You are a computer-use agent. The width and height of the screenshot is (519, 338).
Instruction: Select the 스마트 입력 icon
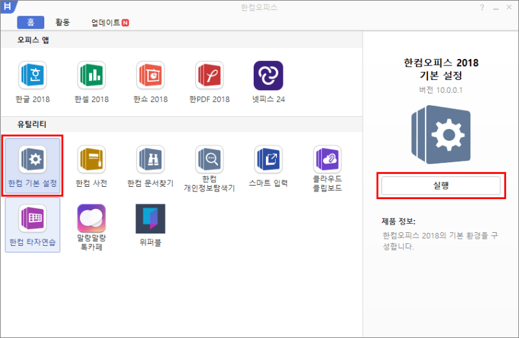point(268,160)
